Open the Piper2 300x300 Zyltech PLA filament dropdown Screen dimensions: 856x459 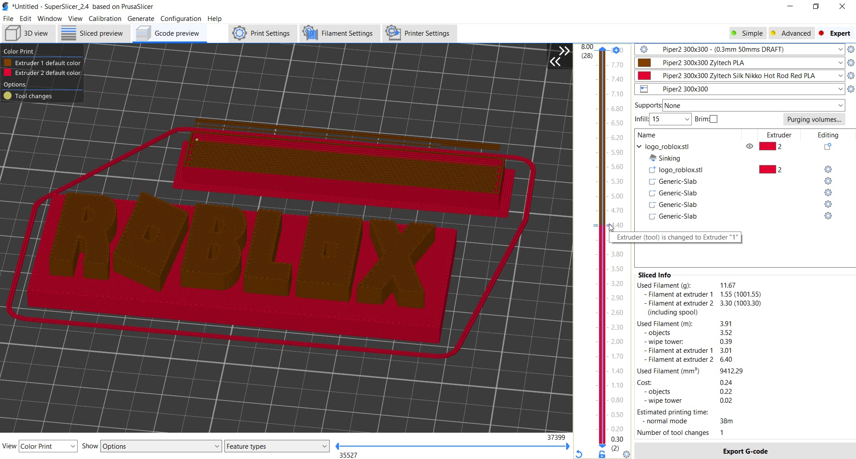click(x=740, y=63)
